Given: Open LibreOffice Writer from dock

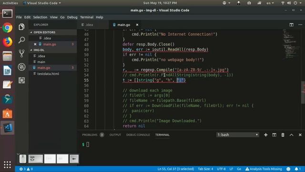Looking at the screenshot, I should tap(8, 70).
